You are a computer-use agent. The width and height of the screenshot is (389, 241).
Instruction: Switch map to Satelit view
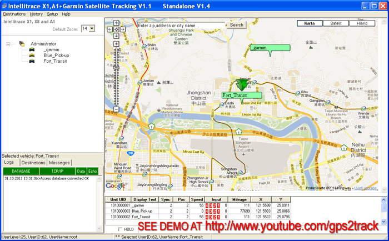click(336, 23)
